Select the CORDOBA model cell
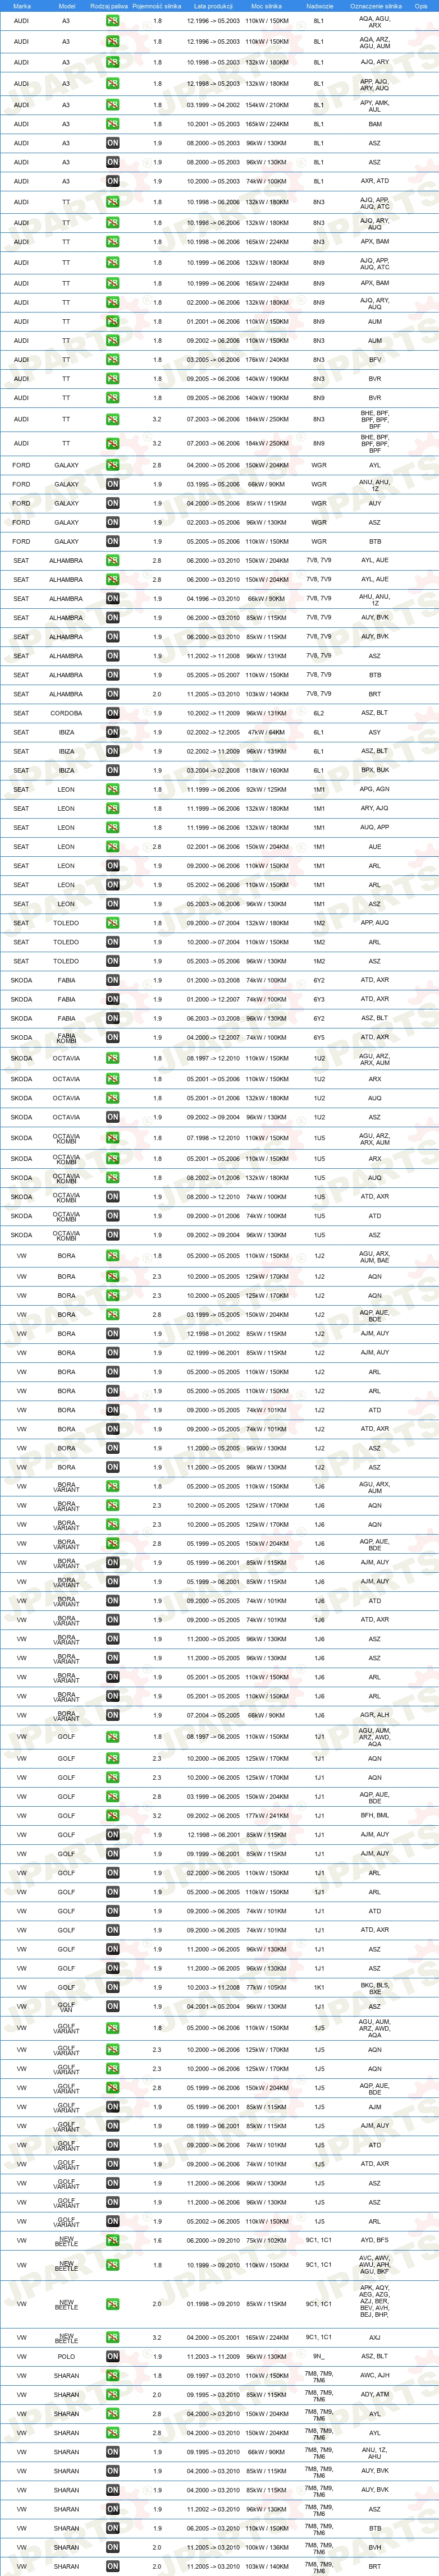This screenshot has width=439, height=2576. pos(66,713)
